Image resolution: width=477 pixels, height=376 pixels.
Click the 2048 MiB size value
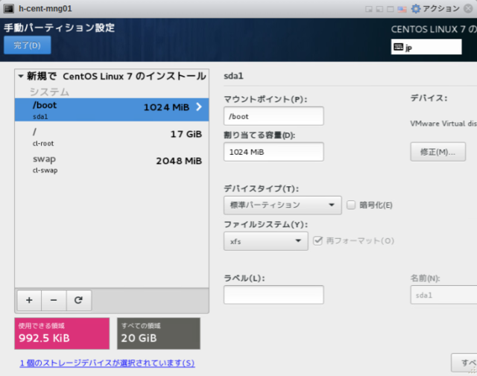179,161
